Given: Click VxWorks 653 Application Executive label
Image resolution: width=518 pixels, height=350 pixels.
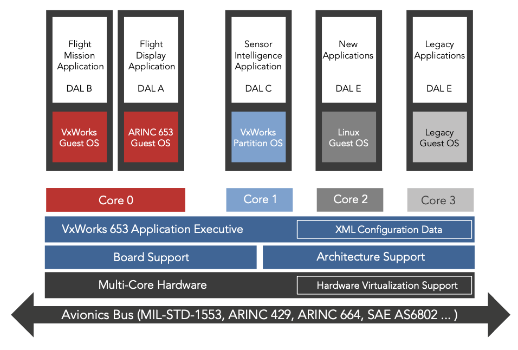Looking at the screenshot, I should [152, 229].
